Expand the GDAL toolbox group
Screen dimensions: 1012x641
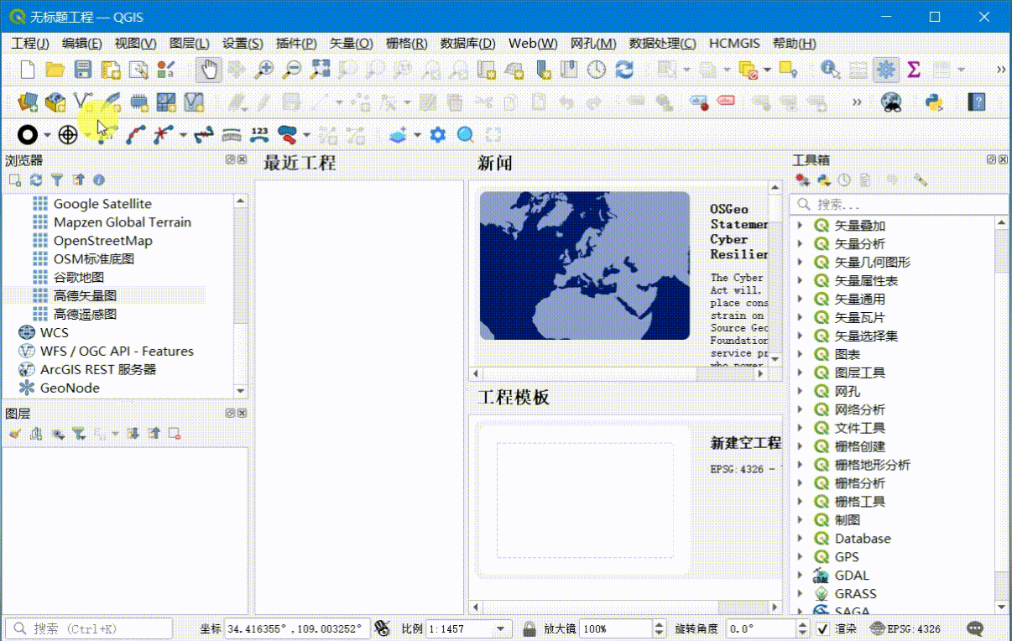(x=801, y=576)
